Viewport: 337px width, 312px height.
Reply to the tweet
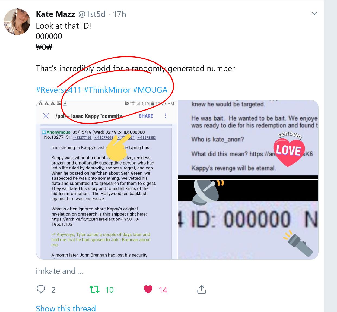pyautogui.click(x=41, y=289)
